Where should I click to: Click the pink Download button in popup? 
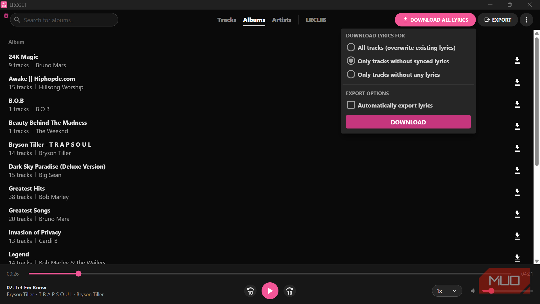(x=408, y=122)
